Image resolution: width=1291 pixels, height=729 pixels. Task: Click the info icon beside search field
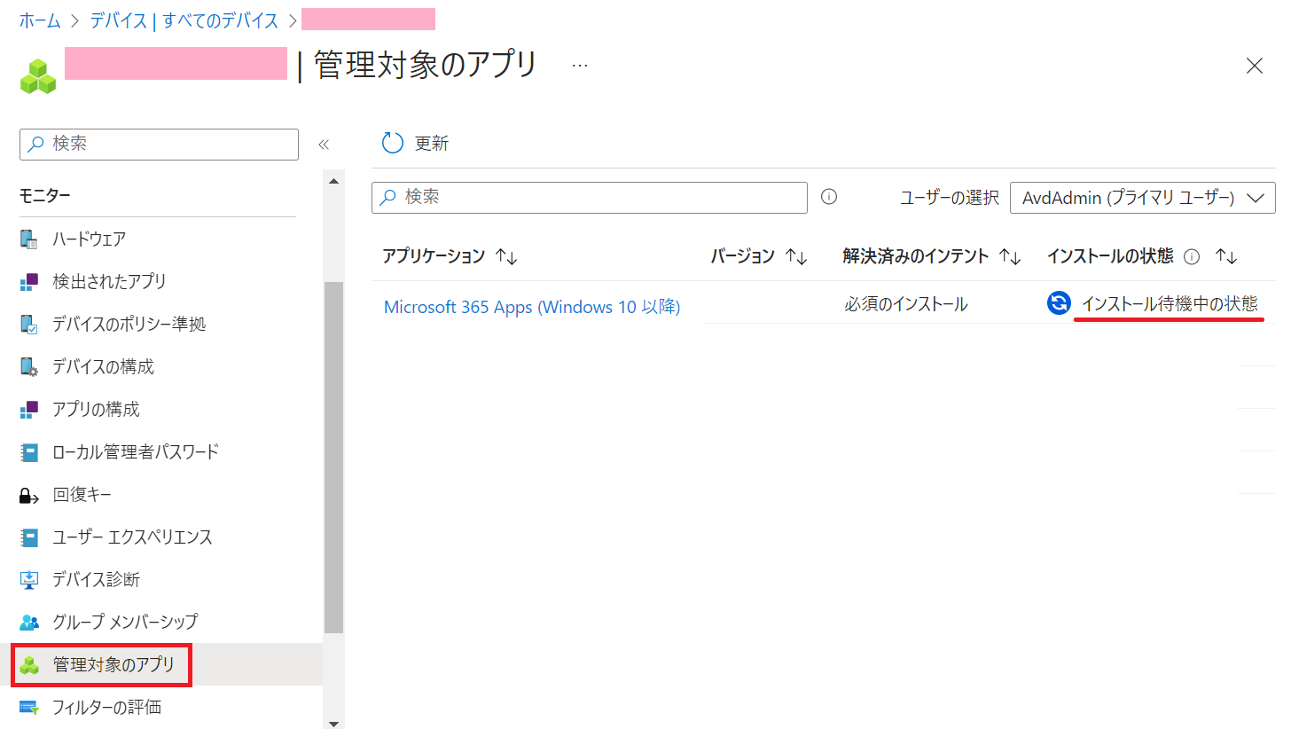(829, 197)
